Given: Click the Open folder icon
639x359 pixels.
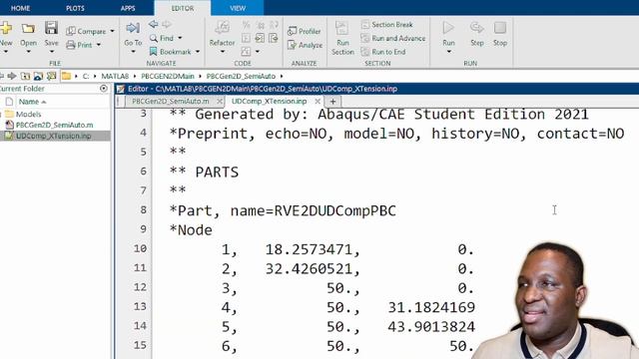Looking at the screenshot, I should [28, 29].
